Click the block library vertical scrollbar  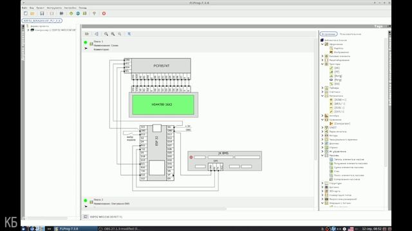click(386, 102)
